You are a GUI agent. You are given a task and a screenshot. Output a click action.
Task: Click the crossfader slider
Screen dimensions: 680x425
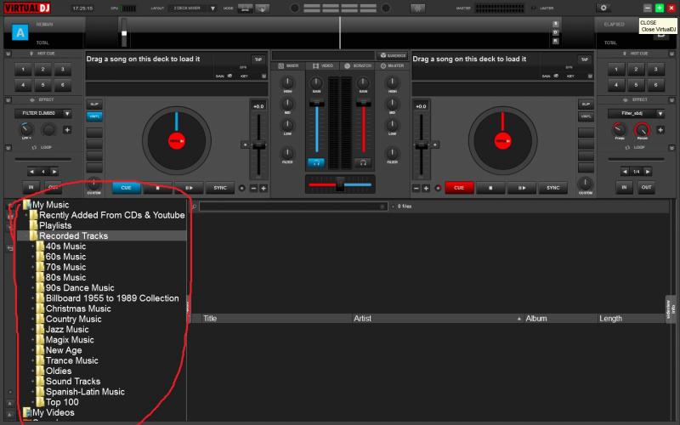[340, 184]
